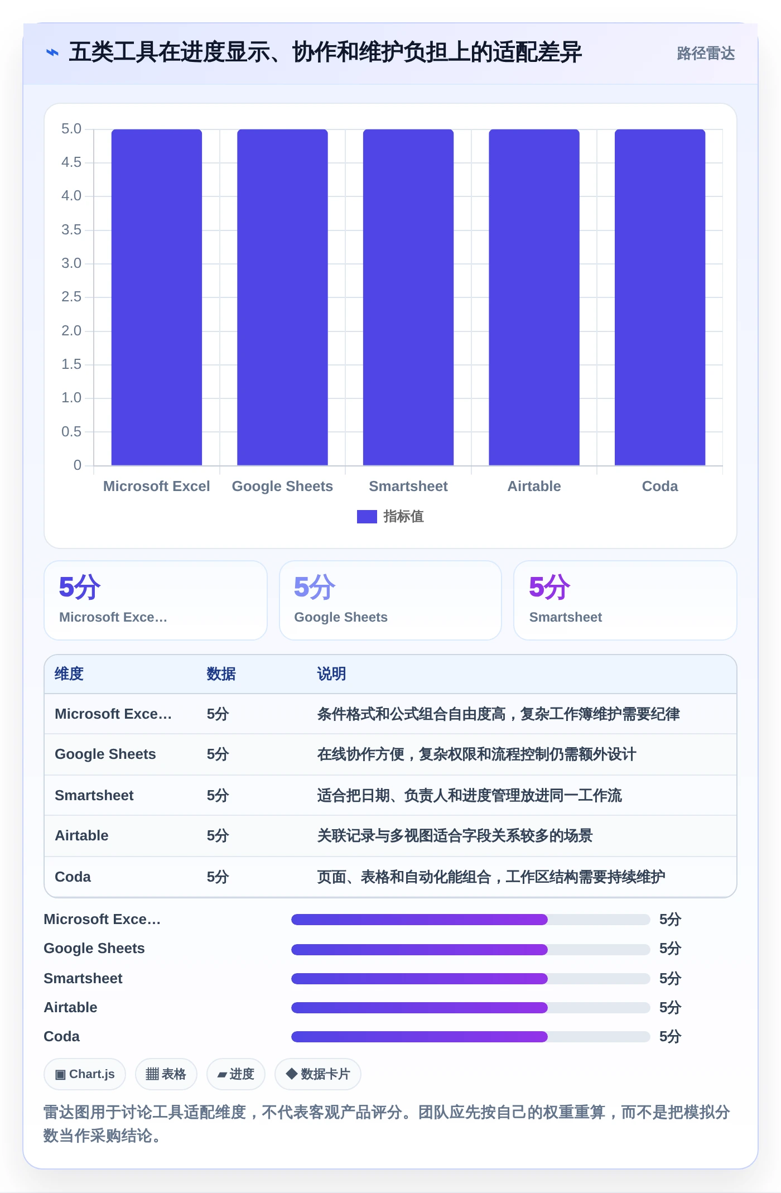The height and width of the screenshot is (1193, 781).
Task: Click the 数据 column header
Action: (221, 674)
